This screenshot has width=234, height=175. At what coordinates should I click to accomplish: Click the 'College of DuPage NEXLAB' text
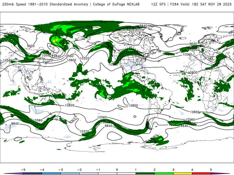coord(116,4)
